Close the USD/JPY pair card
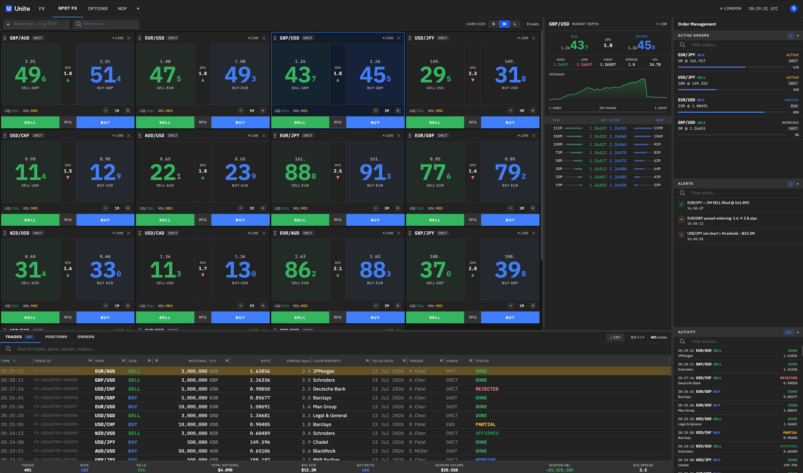Viewport: 803px width, 473px height. [534, 38]
